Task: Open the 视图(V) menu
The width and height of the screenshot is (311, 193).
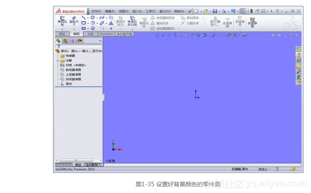Action: point(124,11)
